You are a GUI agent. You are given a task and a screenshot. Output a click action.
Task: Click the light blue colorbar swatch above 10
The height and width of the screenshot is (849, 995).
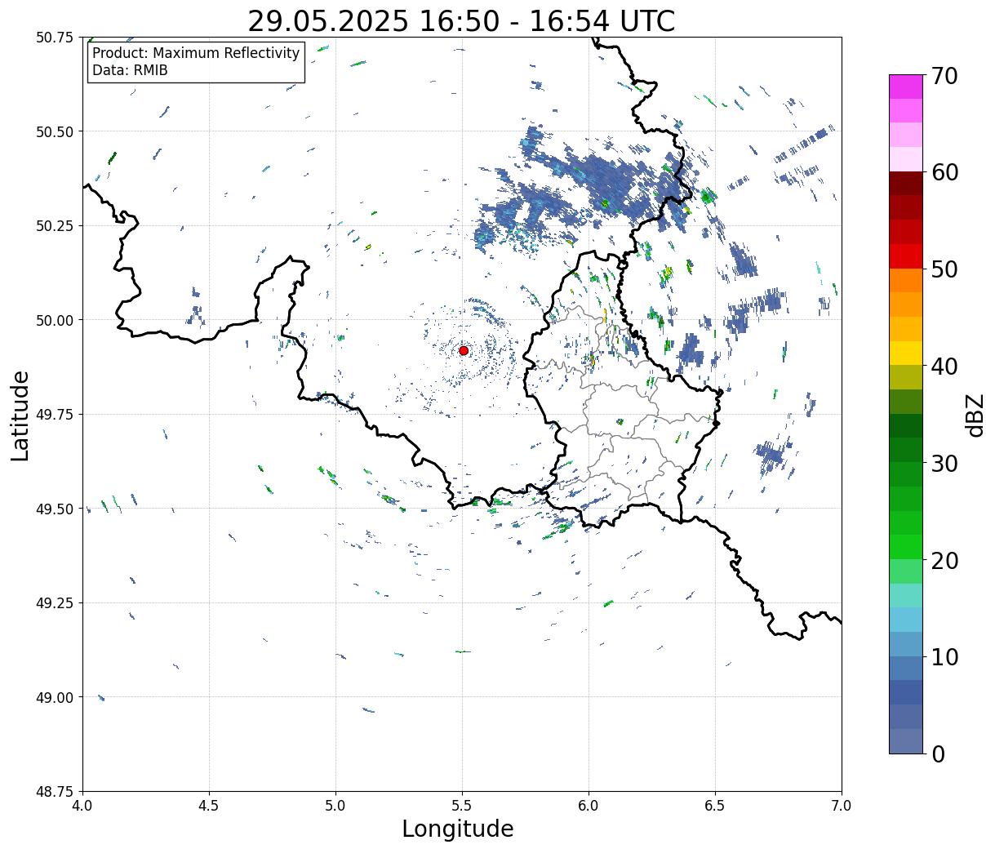tap(905, 644)
